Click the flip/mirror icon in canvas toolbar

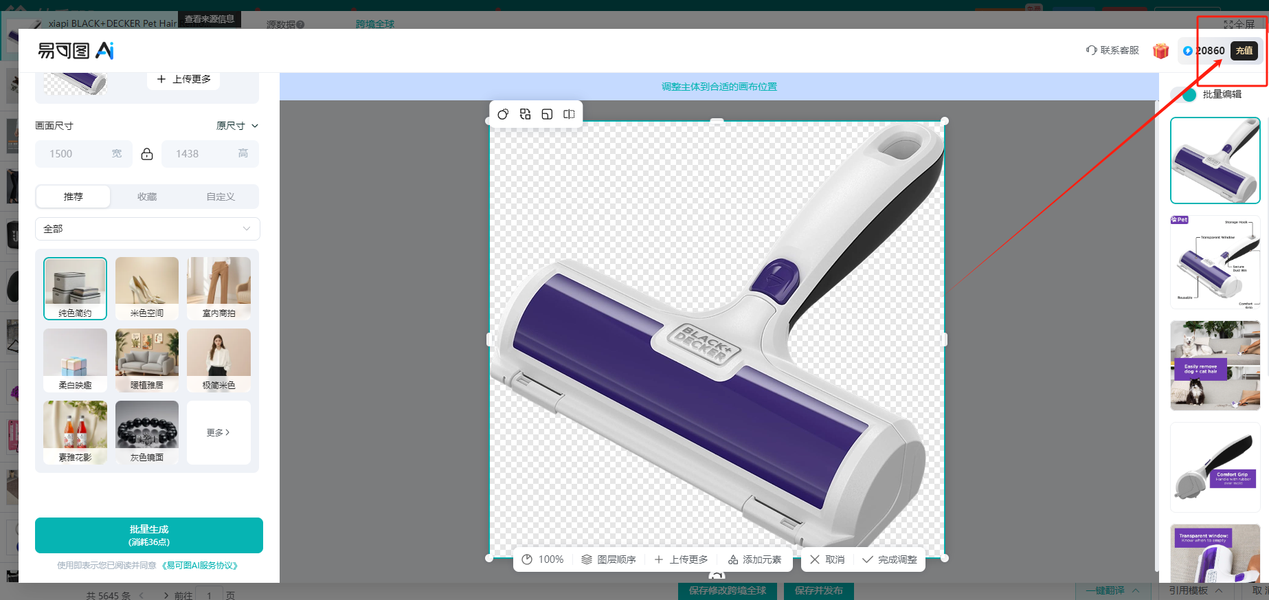pyautogui.click(x=569, y=114)
